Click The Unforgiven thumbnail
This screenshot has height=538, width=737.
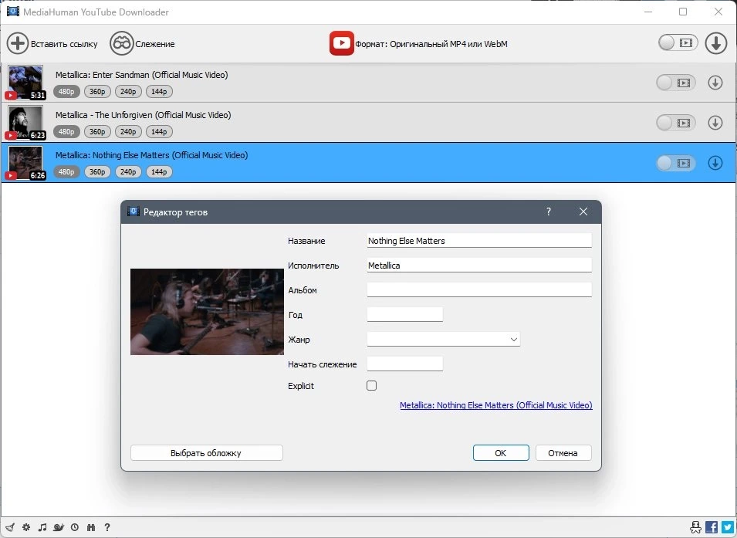point(25,123)
